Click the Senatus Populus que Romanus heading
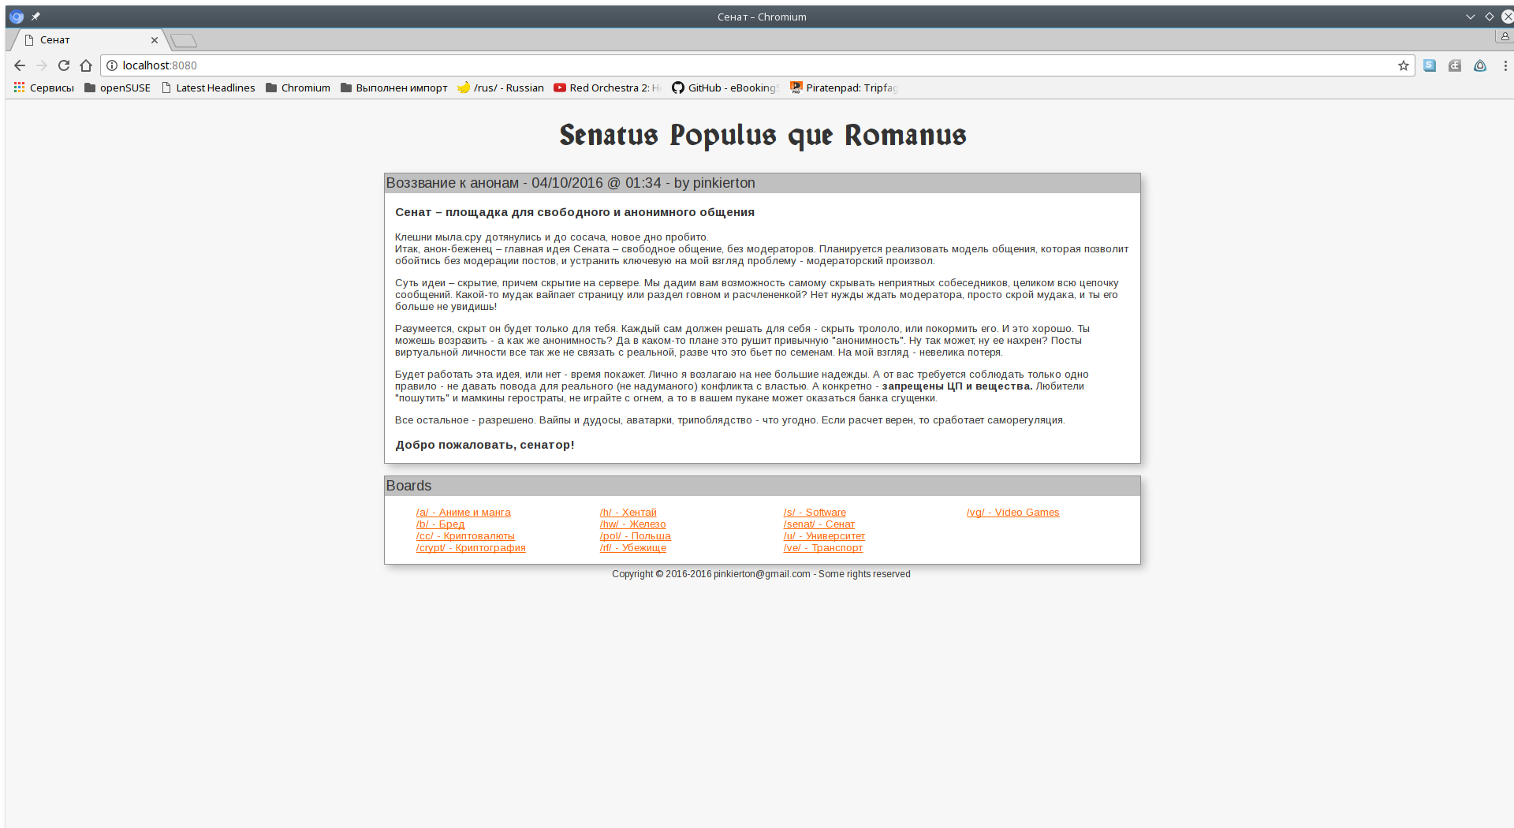The height and width of the screenshot is (828, 1514). (763, 136)
